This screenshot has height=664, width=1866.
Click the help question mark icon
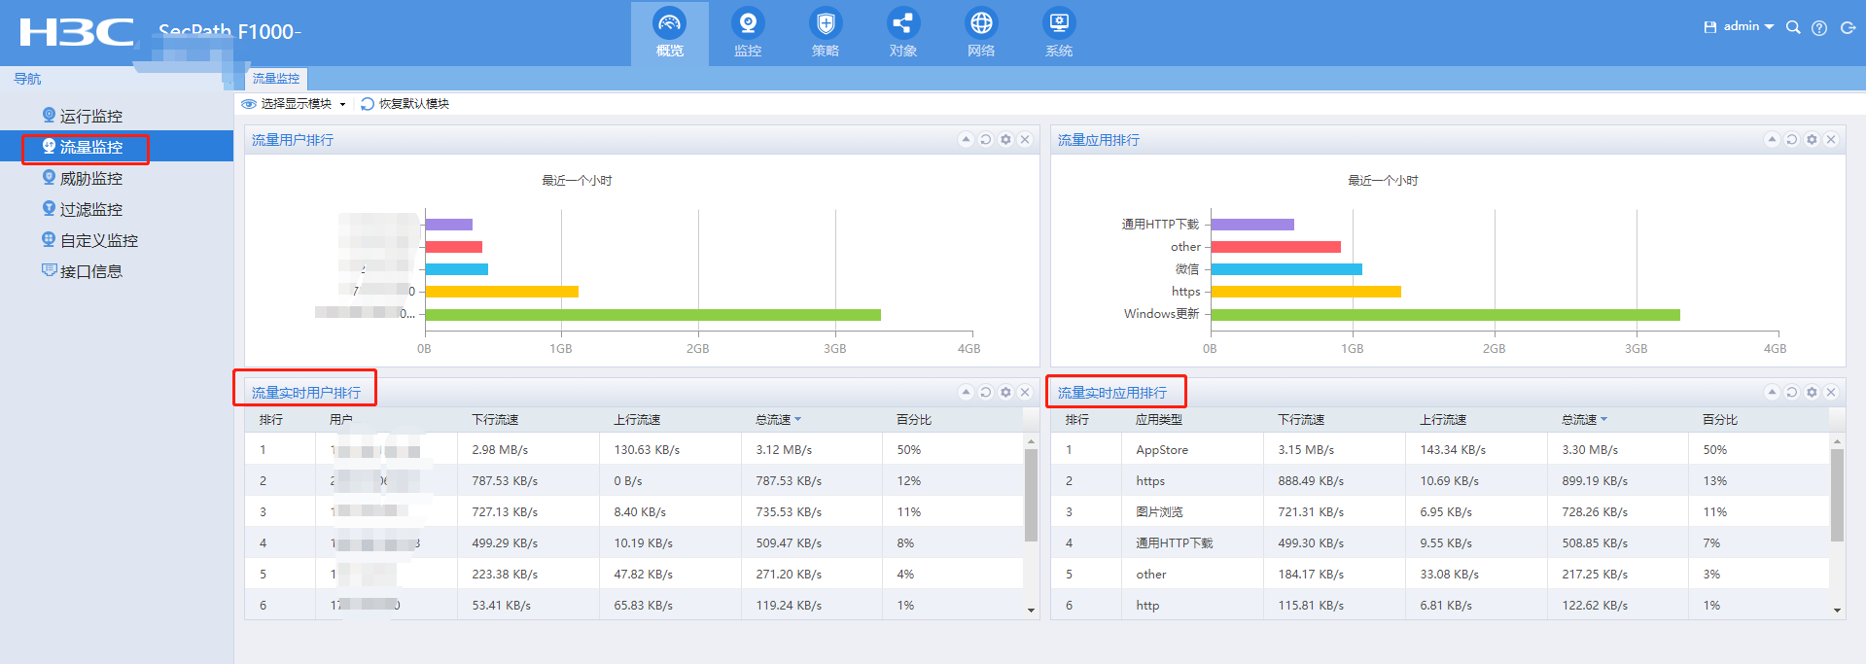coord(1819,27)
